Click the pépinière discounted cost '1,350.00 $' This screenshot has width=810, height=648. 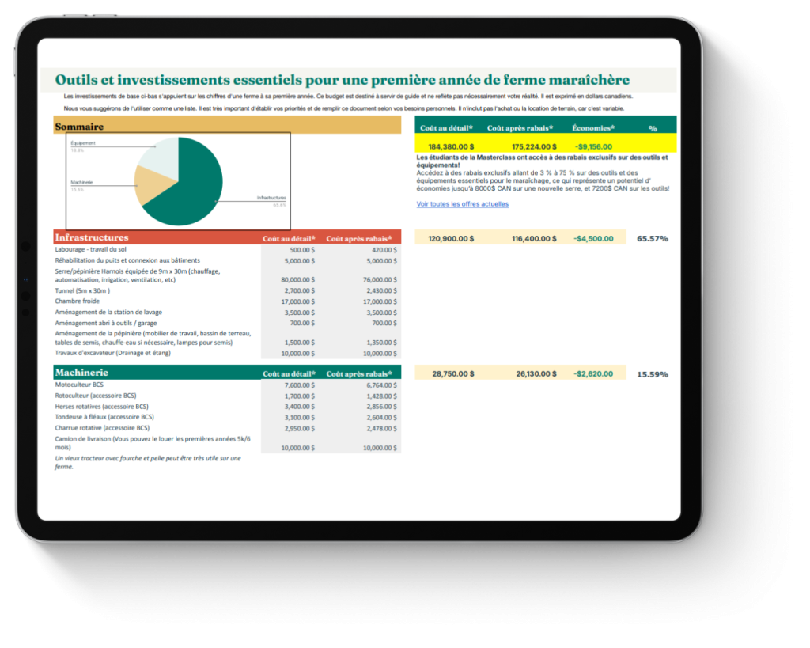[x=382, y=343]
